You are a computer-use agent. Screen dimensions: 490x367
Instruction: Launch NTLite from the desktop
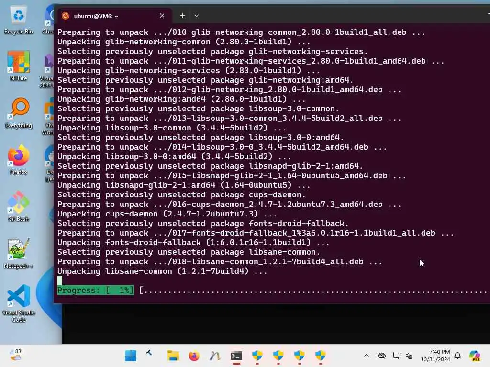pyautogui.click(x=19, y=66)
